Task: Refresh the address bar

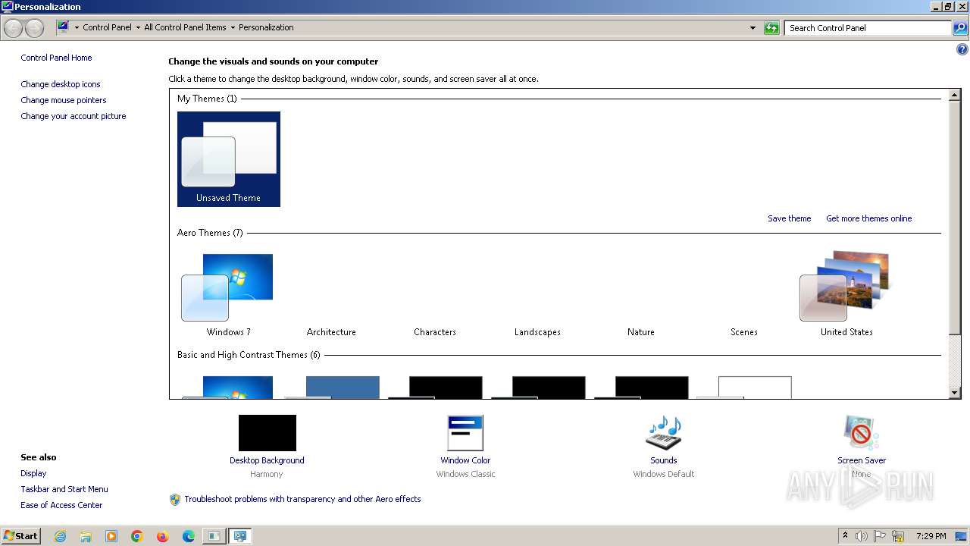Action: (771, 28)
